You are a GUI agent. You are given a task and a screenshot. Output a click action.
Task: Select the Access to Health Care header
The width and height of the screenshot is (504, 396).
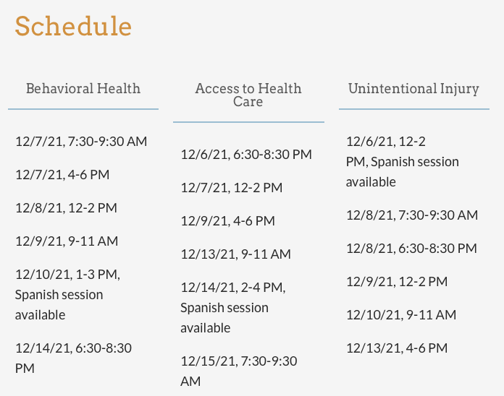pyautogui.click(x=248, y=95)
